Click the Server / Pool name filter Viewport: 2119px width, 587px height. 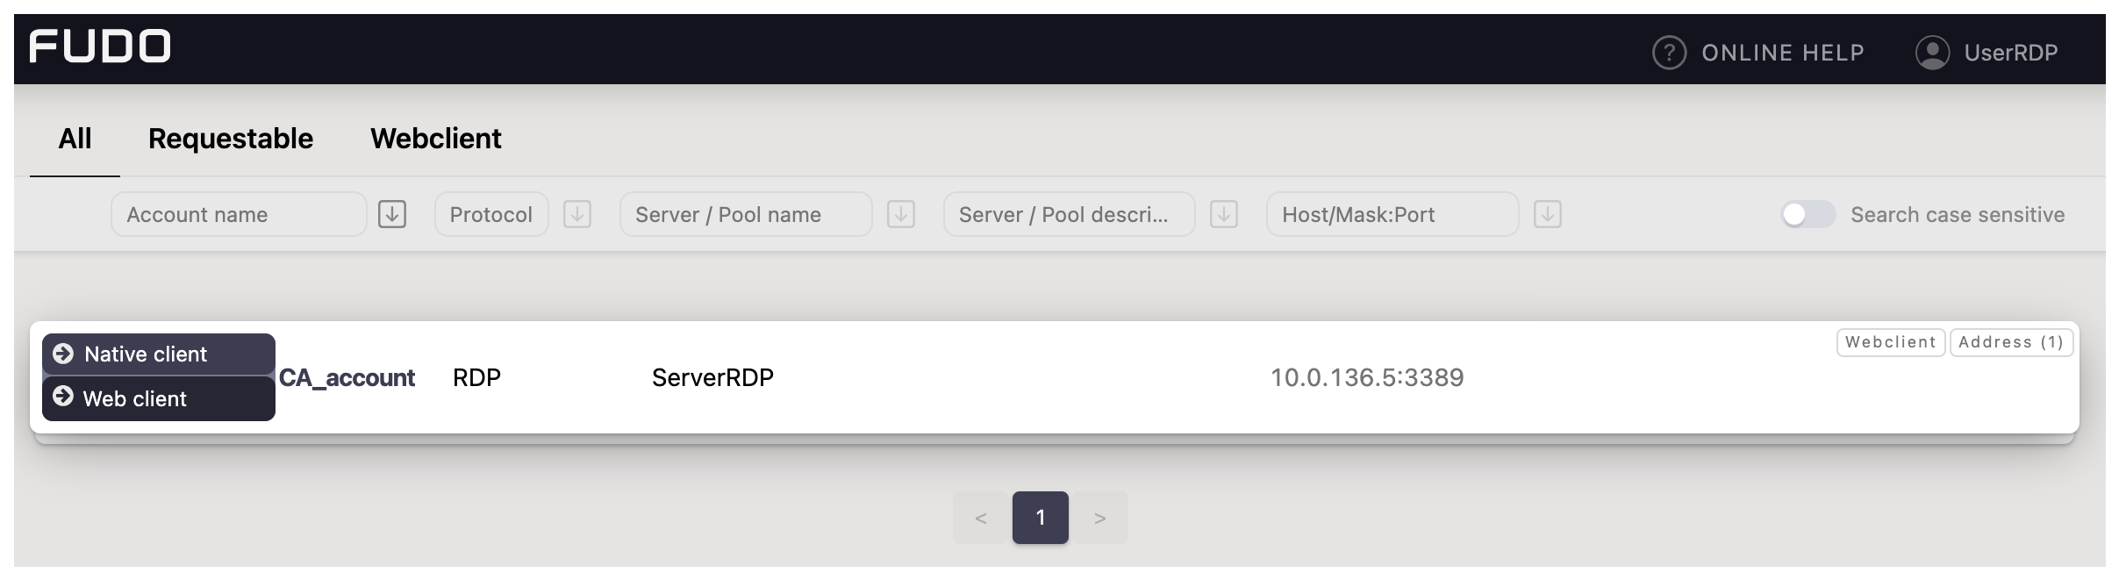click(x=746, y=214)
